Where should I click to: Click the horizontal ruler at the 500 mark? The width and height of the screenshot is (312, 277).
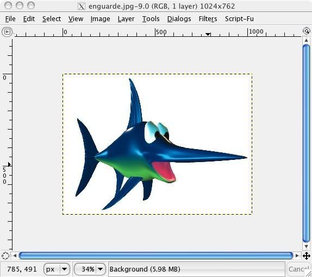pos(155,32)
